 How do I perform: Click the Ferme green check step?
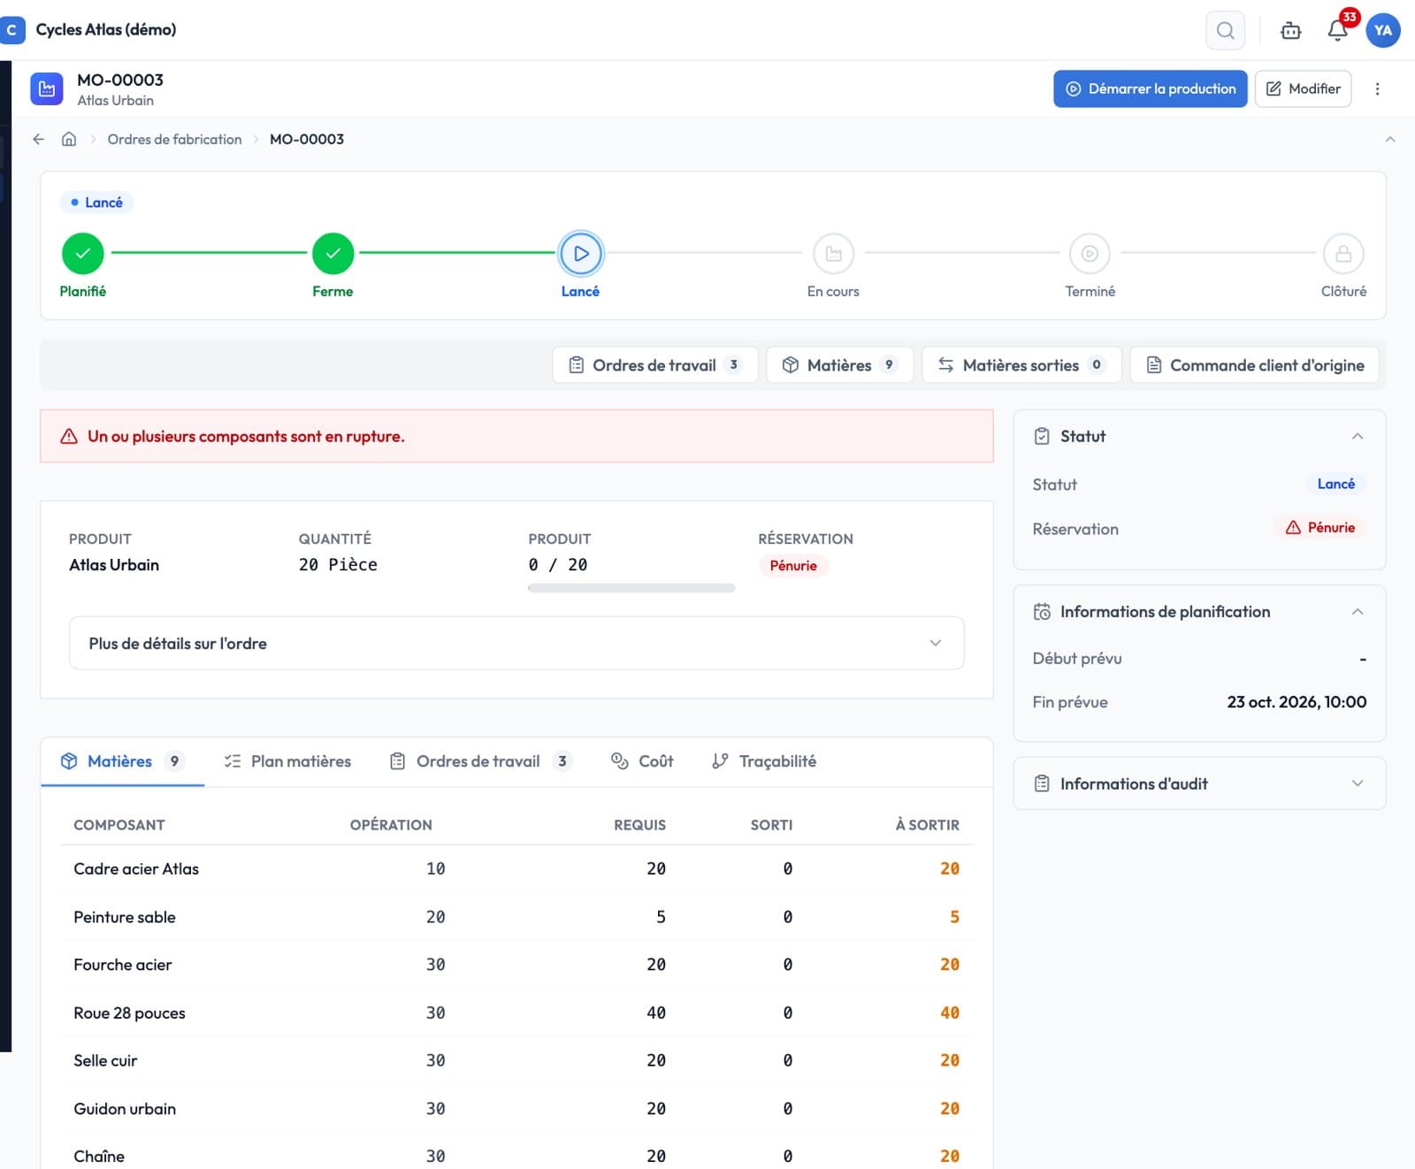pos(333,254)
